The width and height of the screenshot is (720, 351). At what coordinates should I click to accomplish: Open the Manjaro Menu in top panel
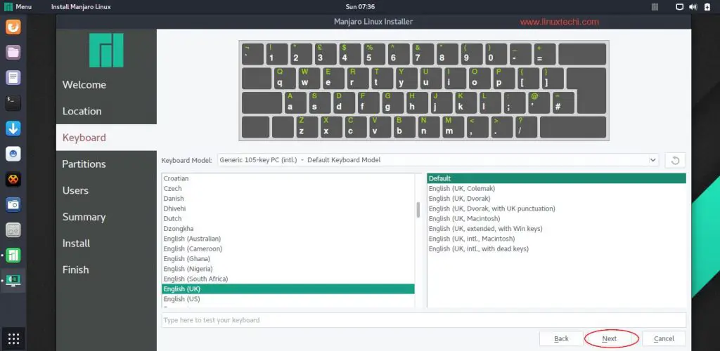click(18, 7)
